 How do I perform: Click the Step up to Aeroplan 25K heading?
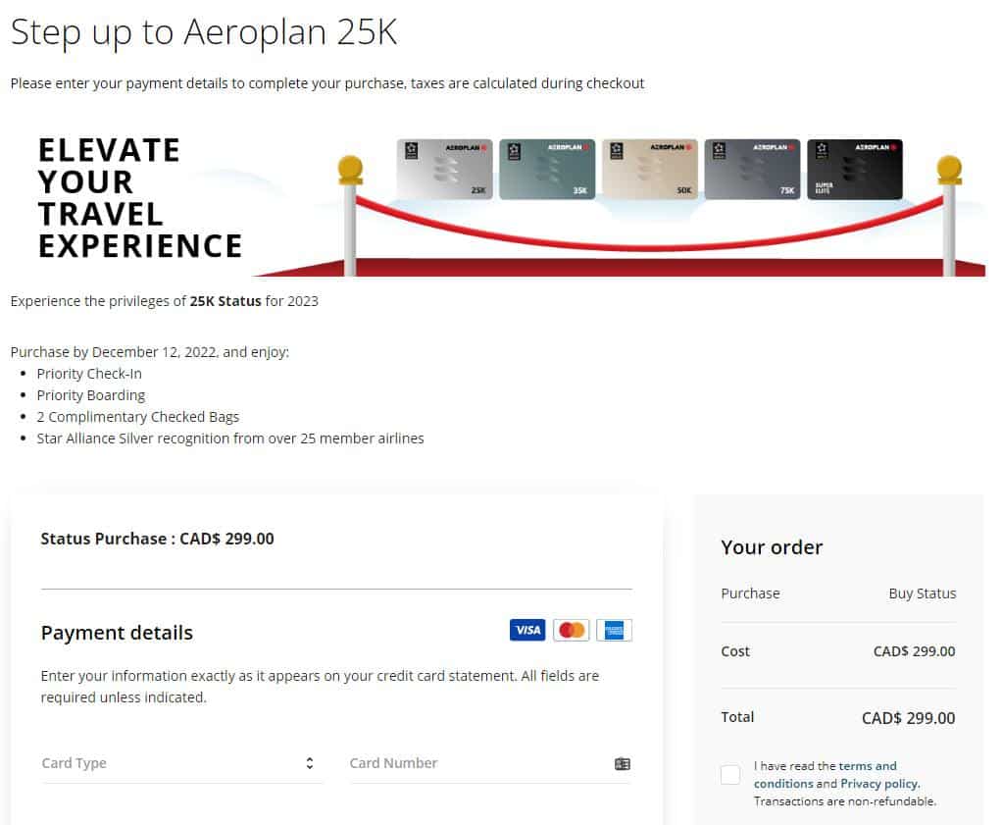204,31
